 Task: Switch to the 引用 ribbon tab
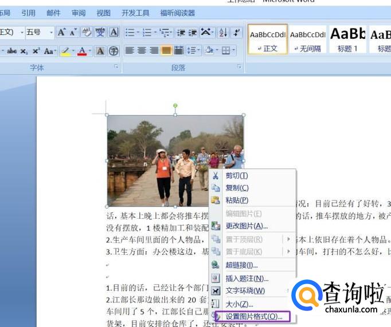(28, 13)
